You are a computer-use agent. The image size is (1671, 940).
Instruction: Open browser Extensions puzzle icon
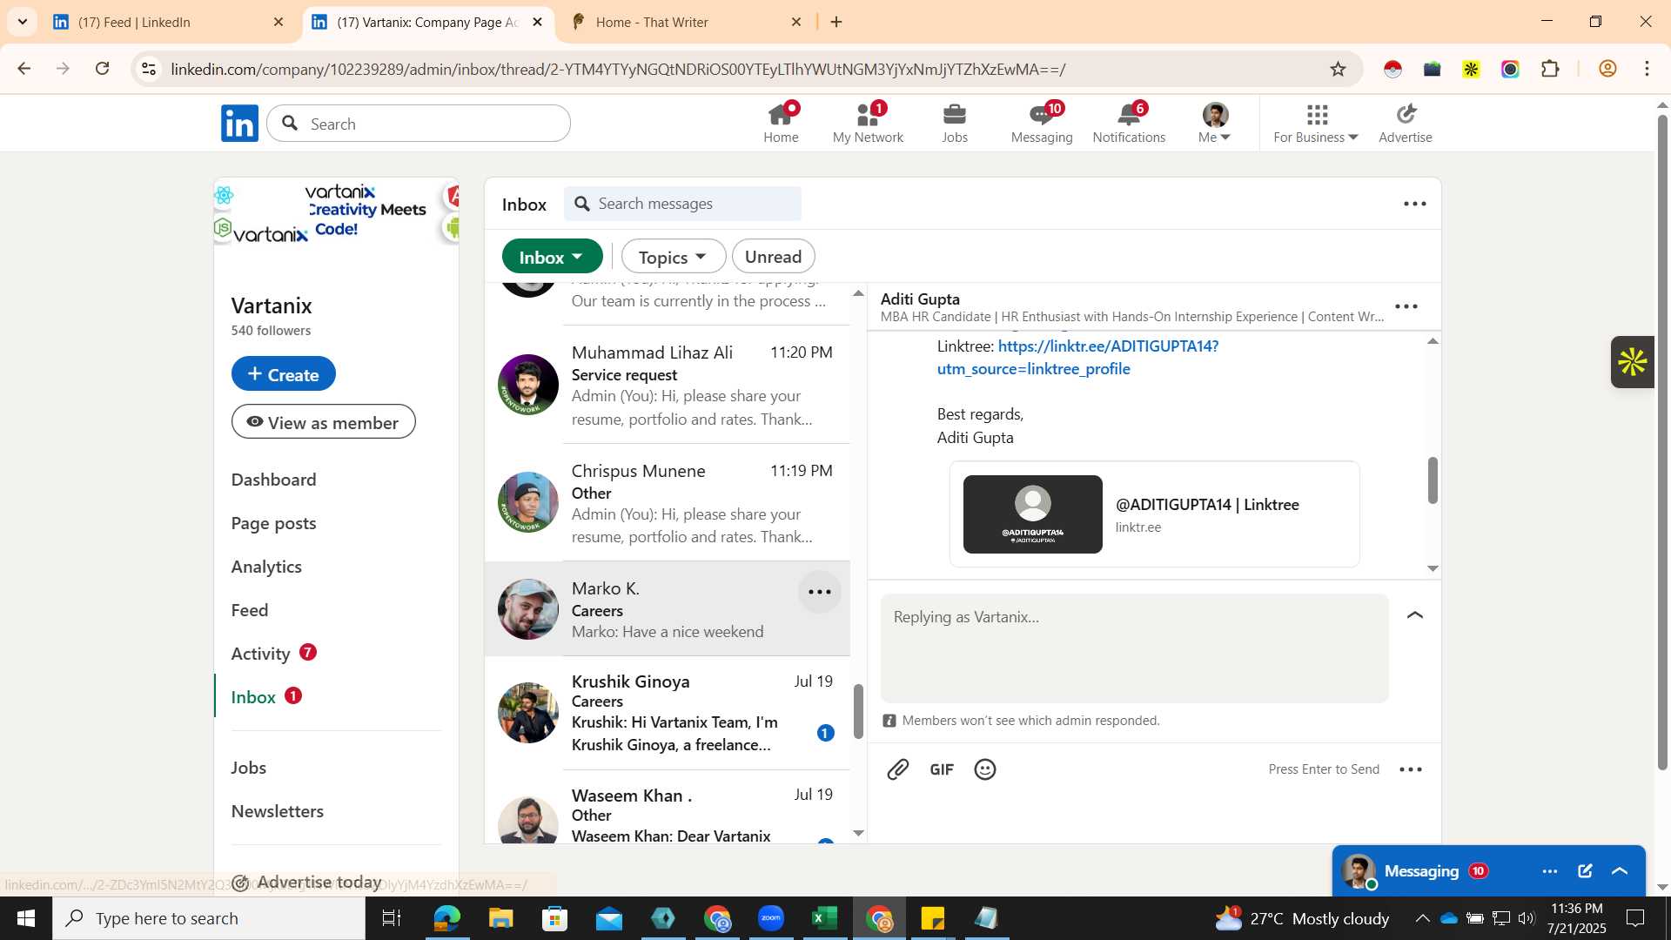tap(1550, 69)
